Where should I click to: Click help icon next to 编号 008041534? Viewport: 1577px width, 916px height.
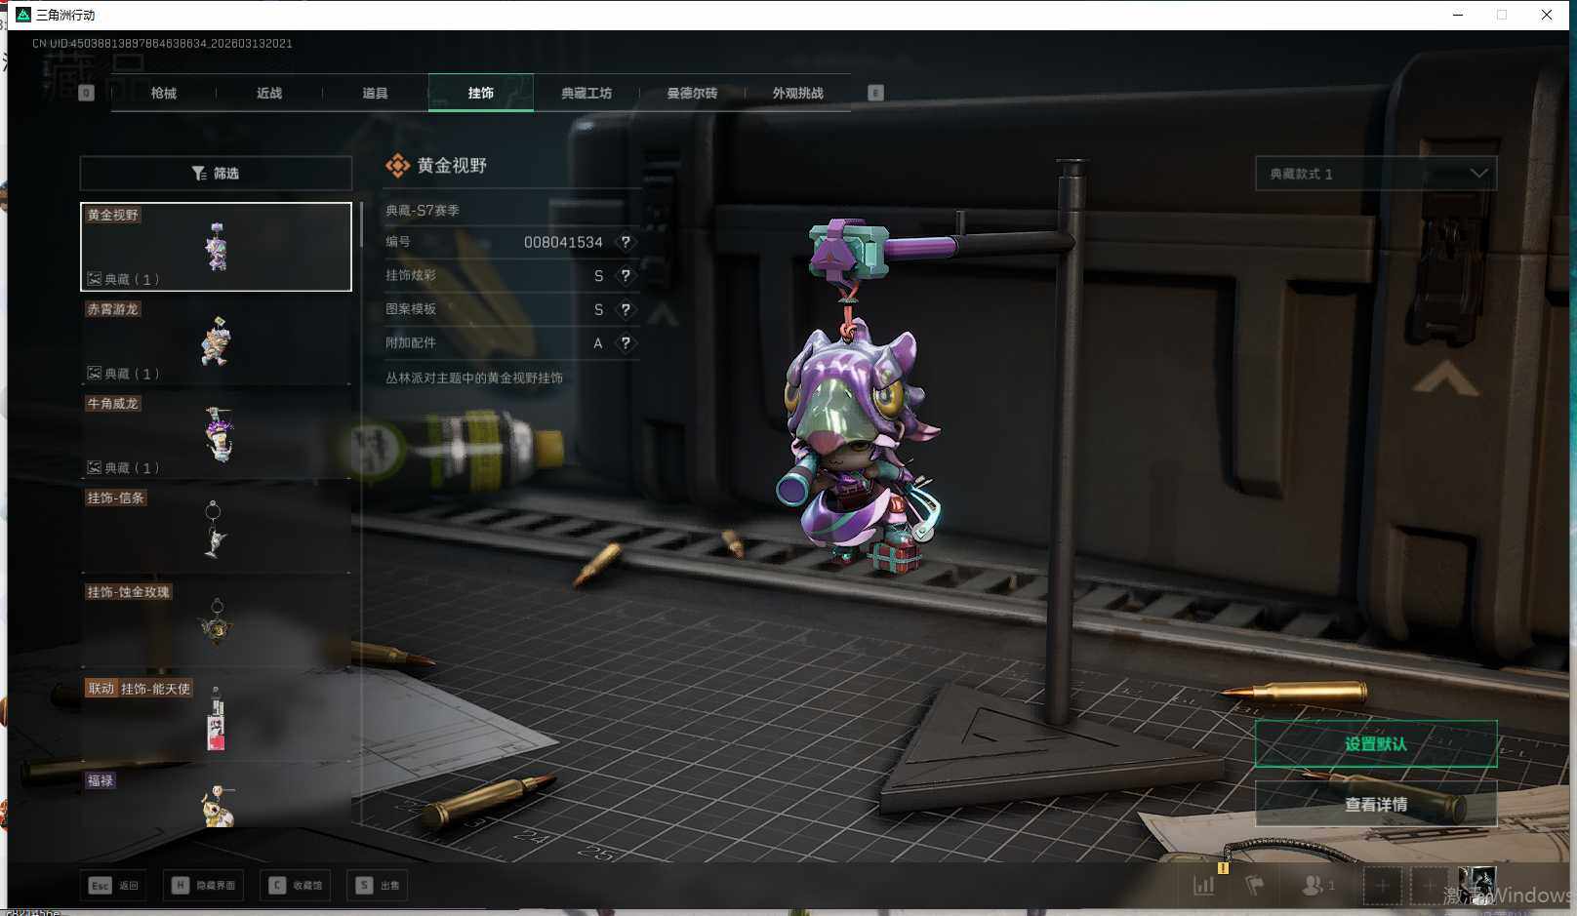[626, 242]
